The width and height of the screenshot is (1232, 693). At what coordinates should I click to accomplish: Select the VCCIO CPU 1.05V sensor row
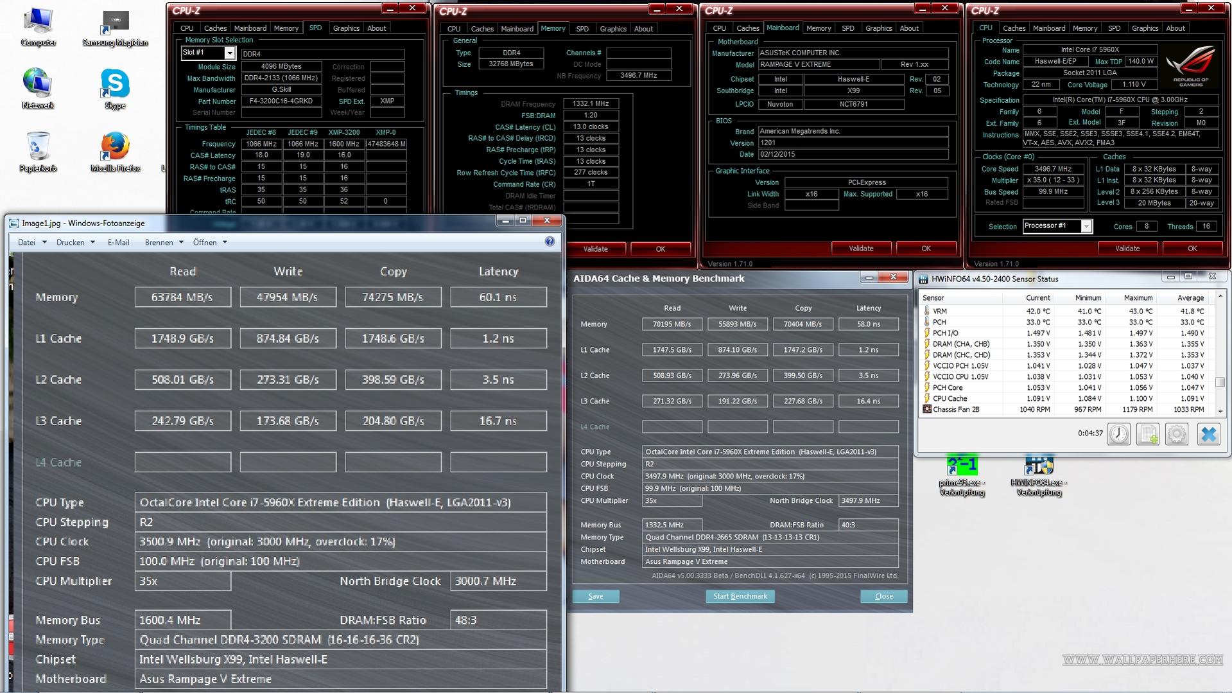point(1067,376)
